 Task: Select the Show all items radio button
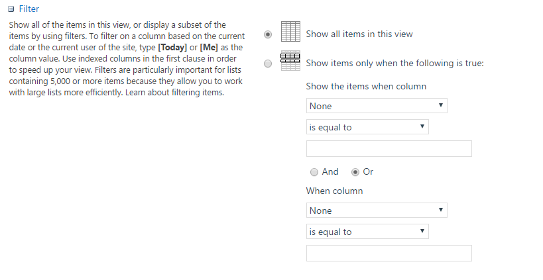(x=268, y=34)
